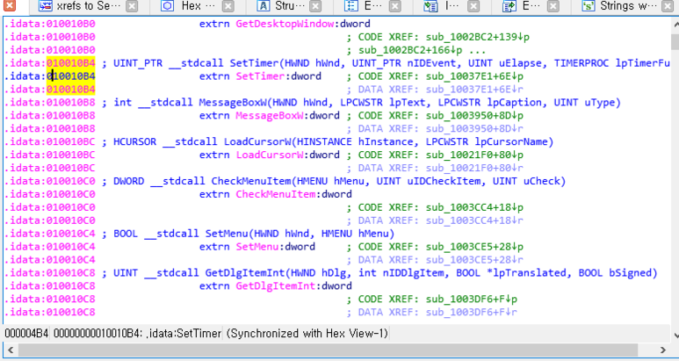679x361 pixels.
Task: Click the vertical scrollbar down arrow
Action: coord(675,335)
